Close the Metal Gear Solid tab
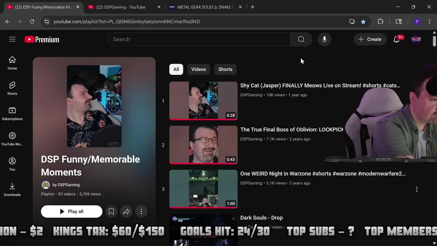Screen dimensions: 437x246 [x=240, y=7]
